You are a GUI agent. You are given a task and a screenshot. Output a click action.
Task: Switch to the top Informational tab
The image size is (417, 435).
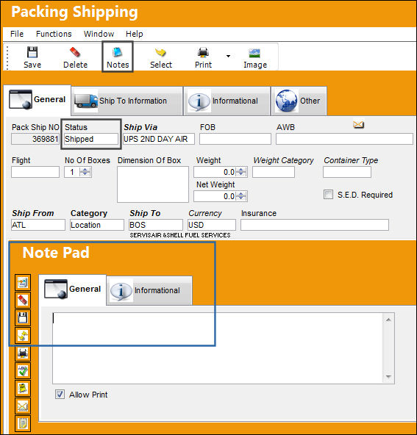click(227, 101)
